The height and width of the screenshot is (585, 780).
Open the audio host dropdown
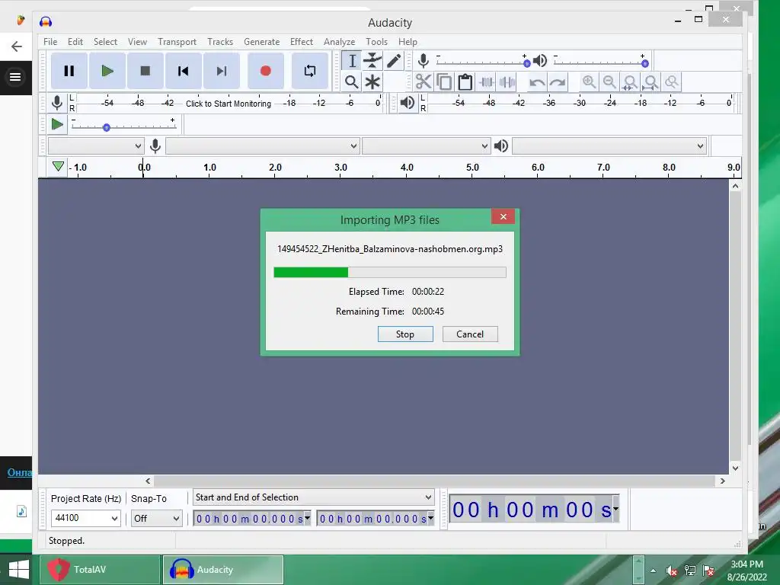pos(95,146)
